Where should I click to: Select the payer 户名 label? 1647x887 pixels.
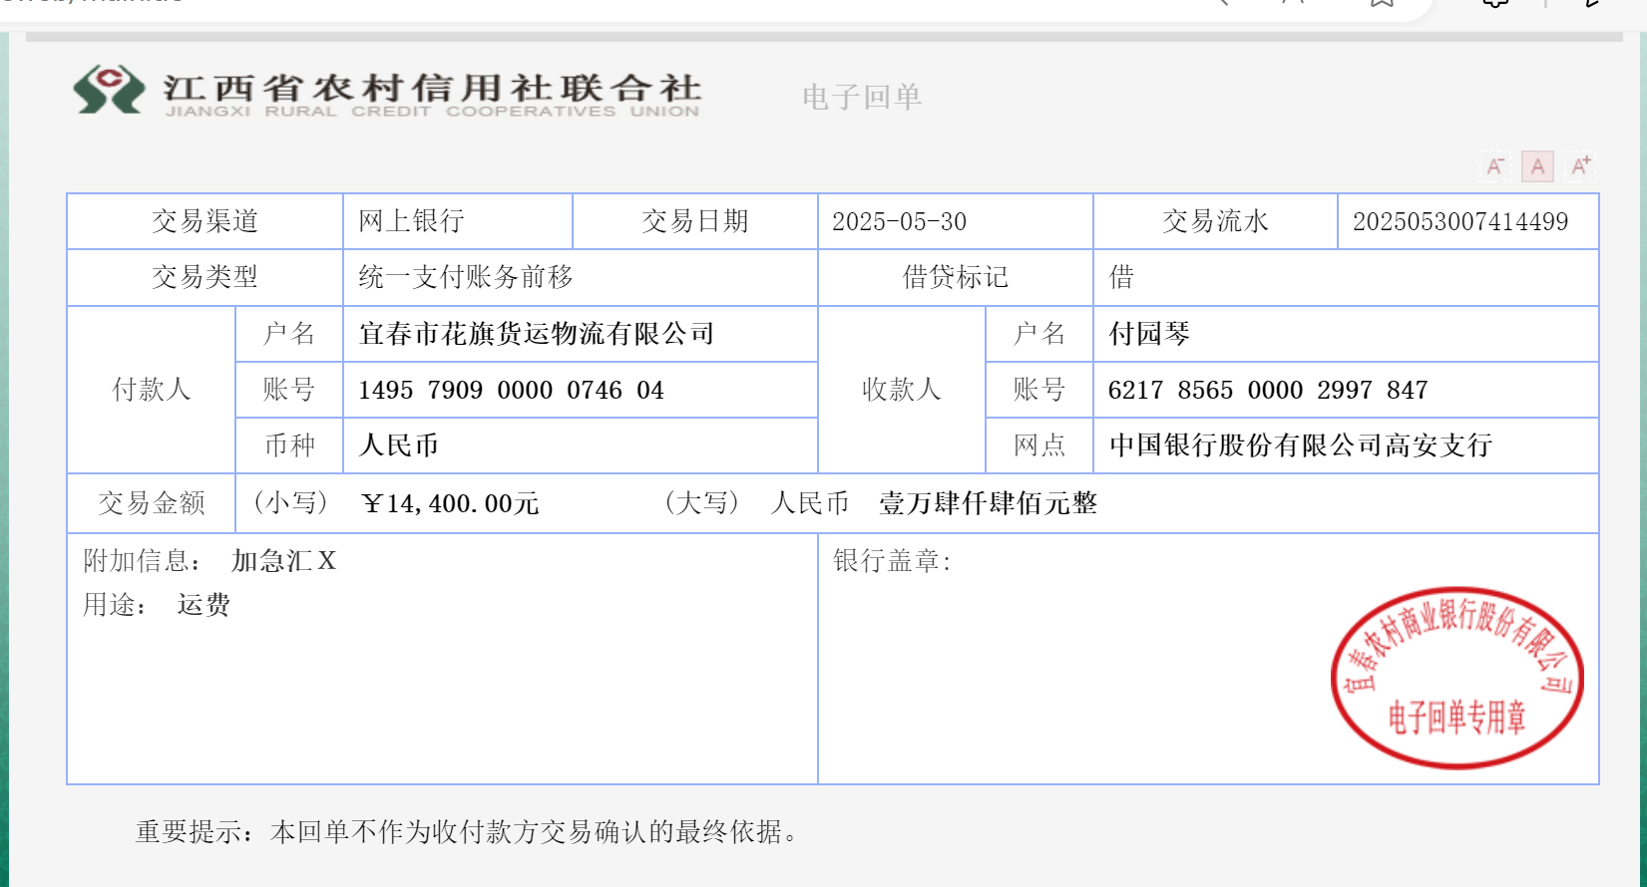pyautogui.click(x=289, y=334)
